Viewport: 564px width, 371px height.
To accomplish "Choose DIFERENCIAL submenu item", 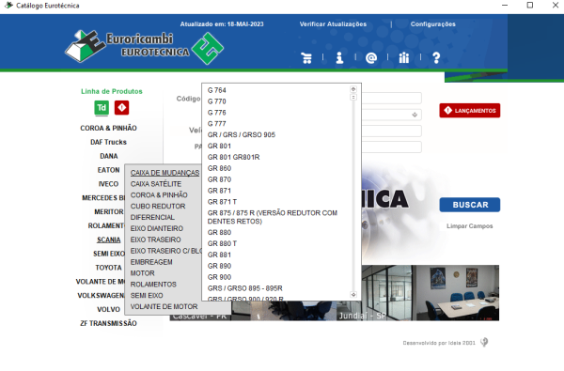I will tap(152, 217).
